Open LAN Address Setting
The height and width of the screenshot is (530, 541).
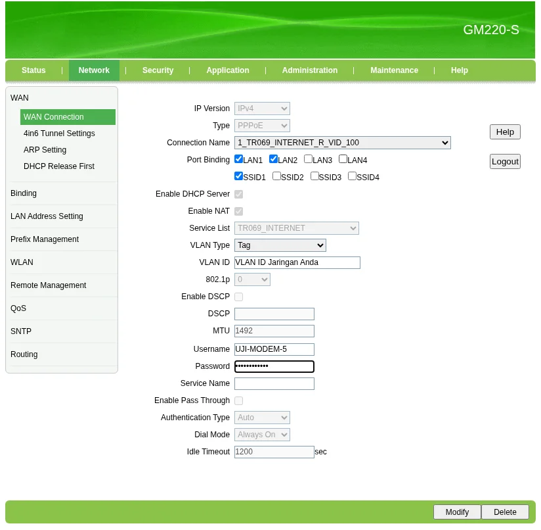pyautogui.click(x=47, y=216)
